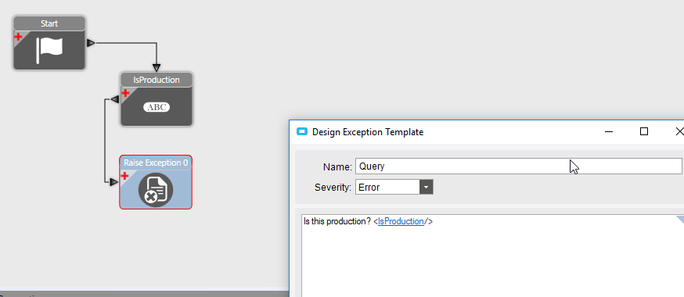Click red plus on IsProduction node
684x297 pixels.
pos(125,93)
